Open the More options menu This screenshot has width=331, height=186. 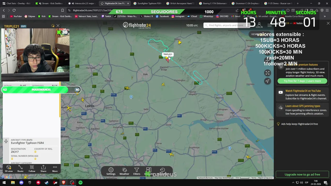coord(55,169)
